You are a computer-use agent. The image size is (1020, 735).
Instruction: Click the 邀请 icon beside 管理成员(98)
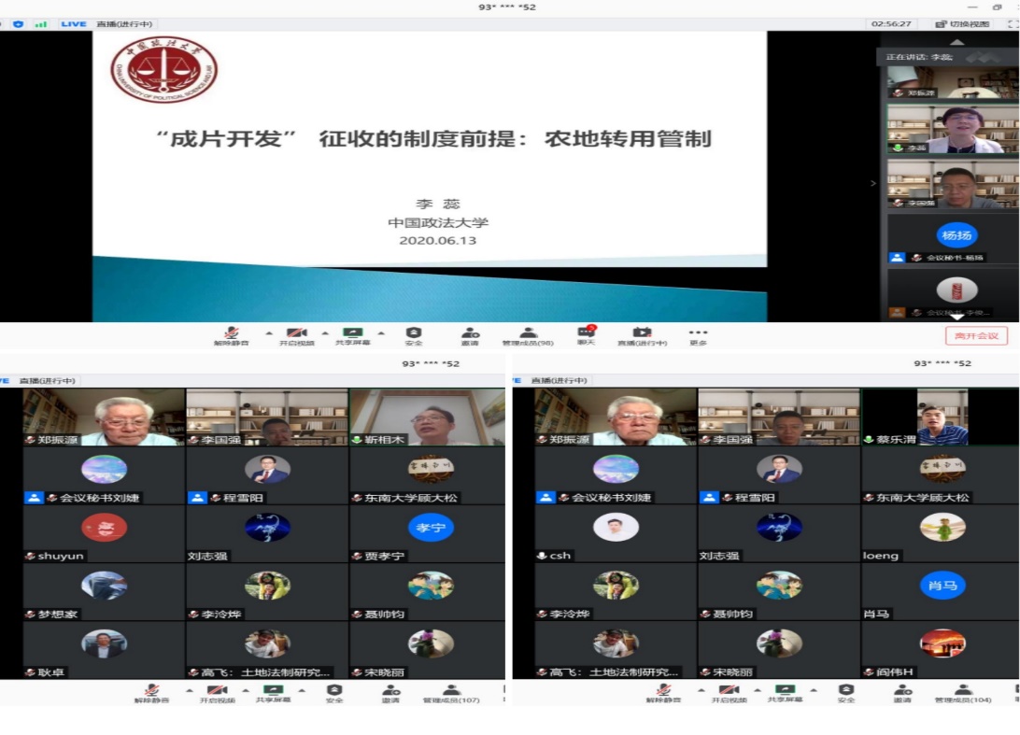471,334
